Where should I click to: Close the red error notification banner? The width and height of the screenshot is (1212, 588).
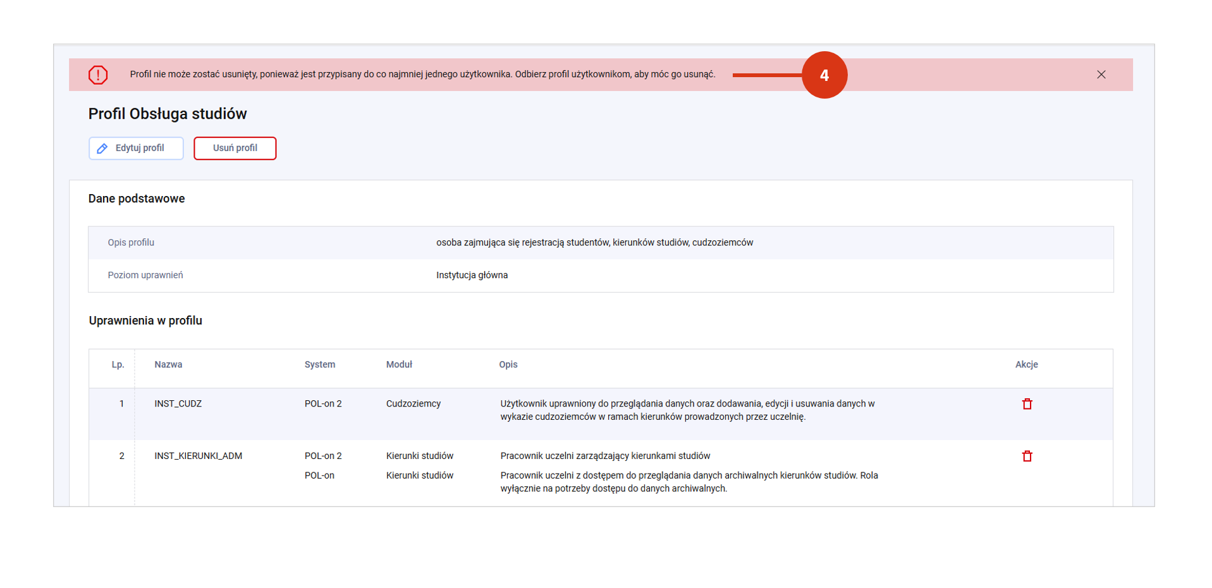pos(1101,75)
